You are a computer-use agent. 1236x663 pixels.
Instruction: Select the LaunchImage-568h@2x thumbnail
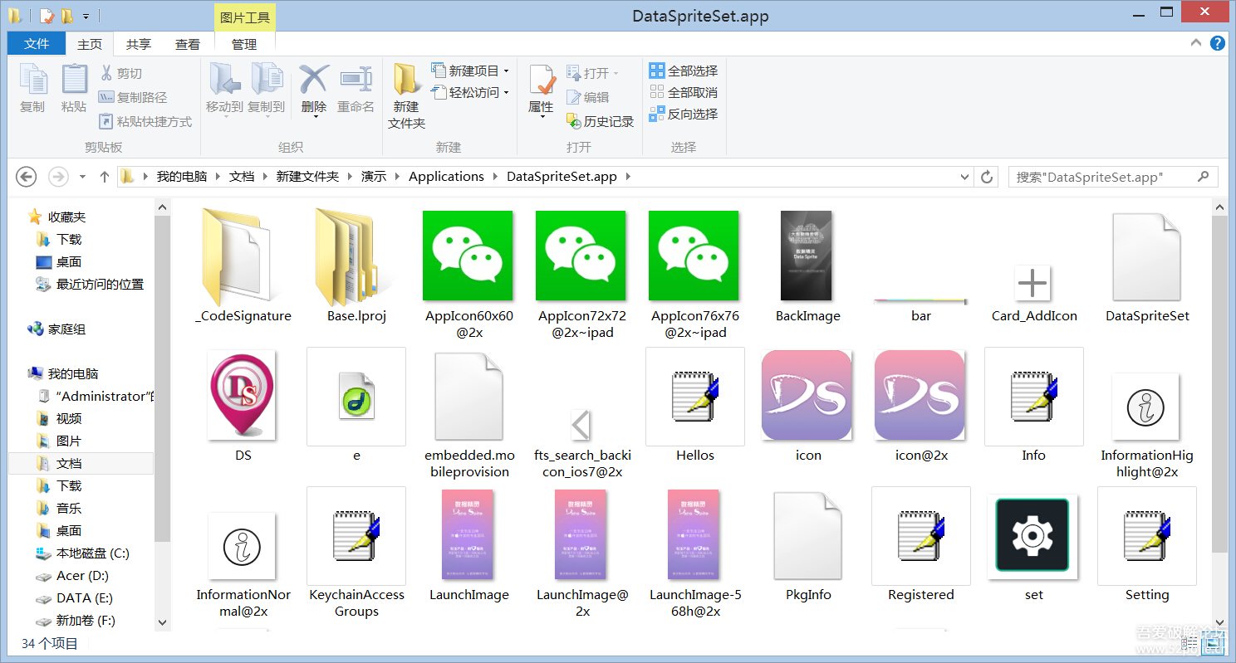[695, 553]
